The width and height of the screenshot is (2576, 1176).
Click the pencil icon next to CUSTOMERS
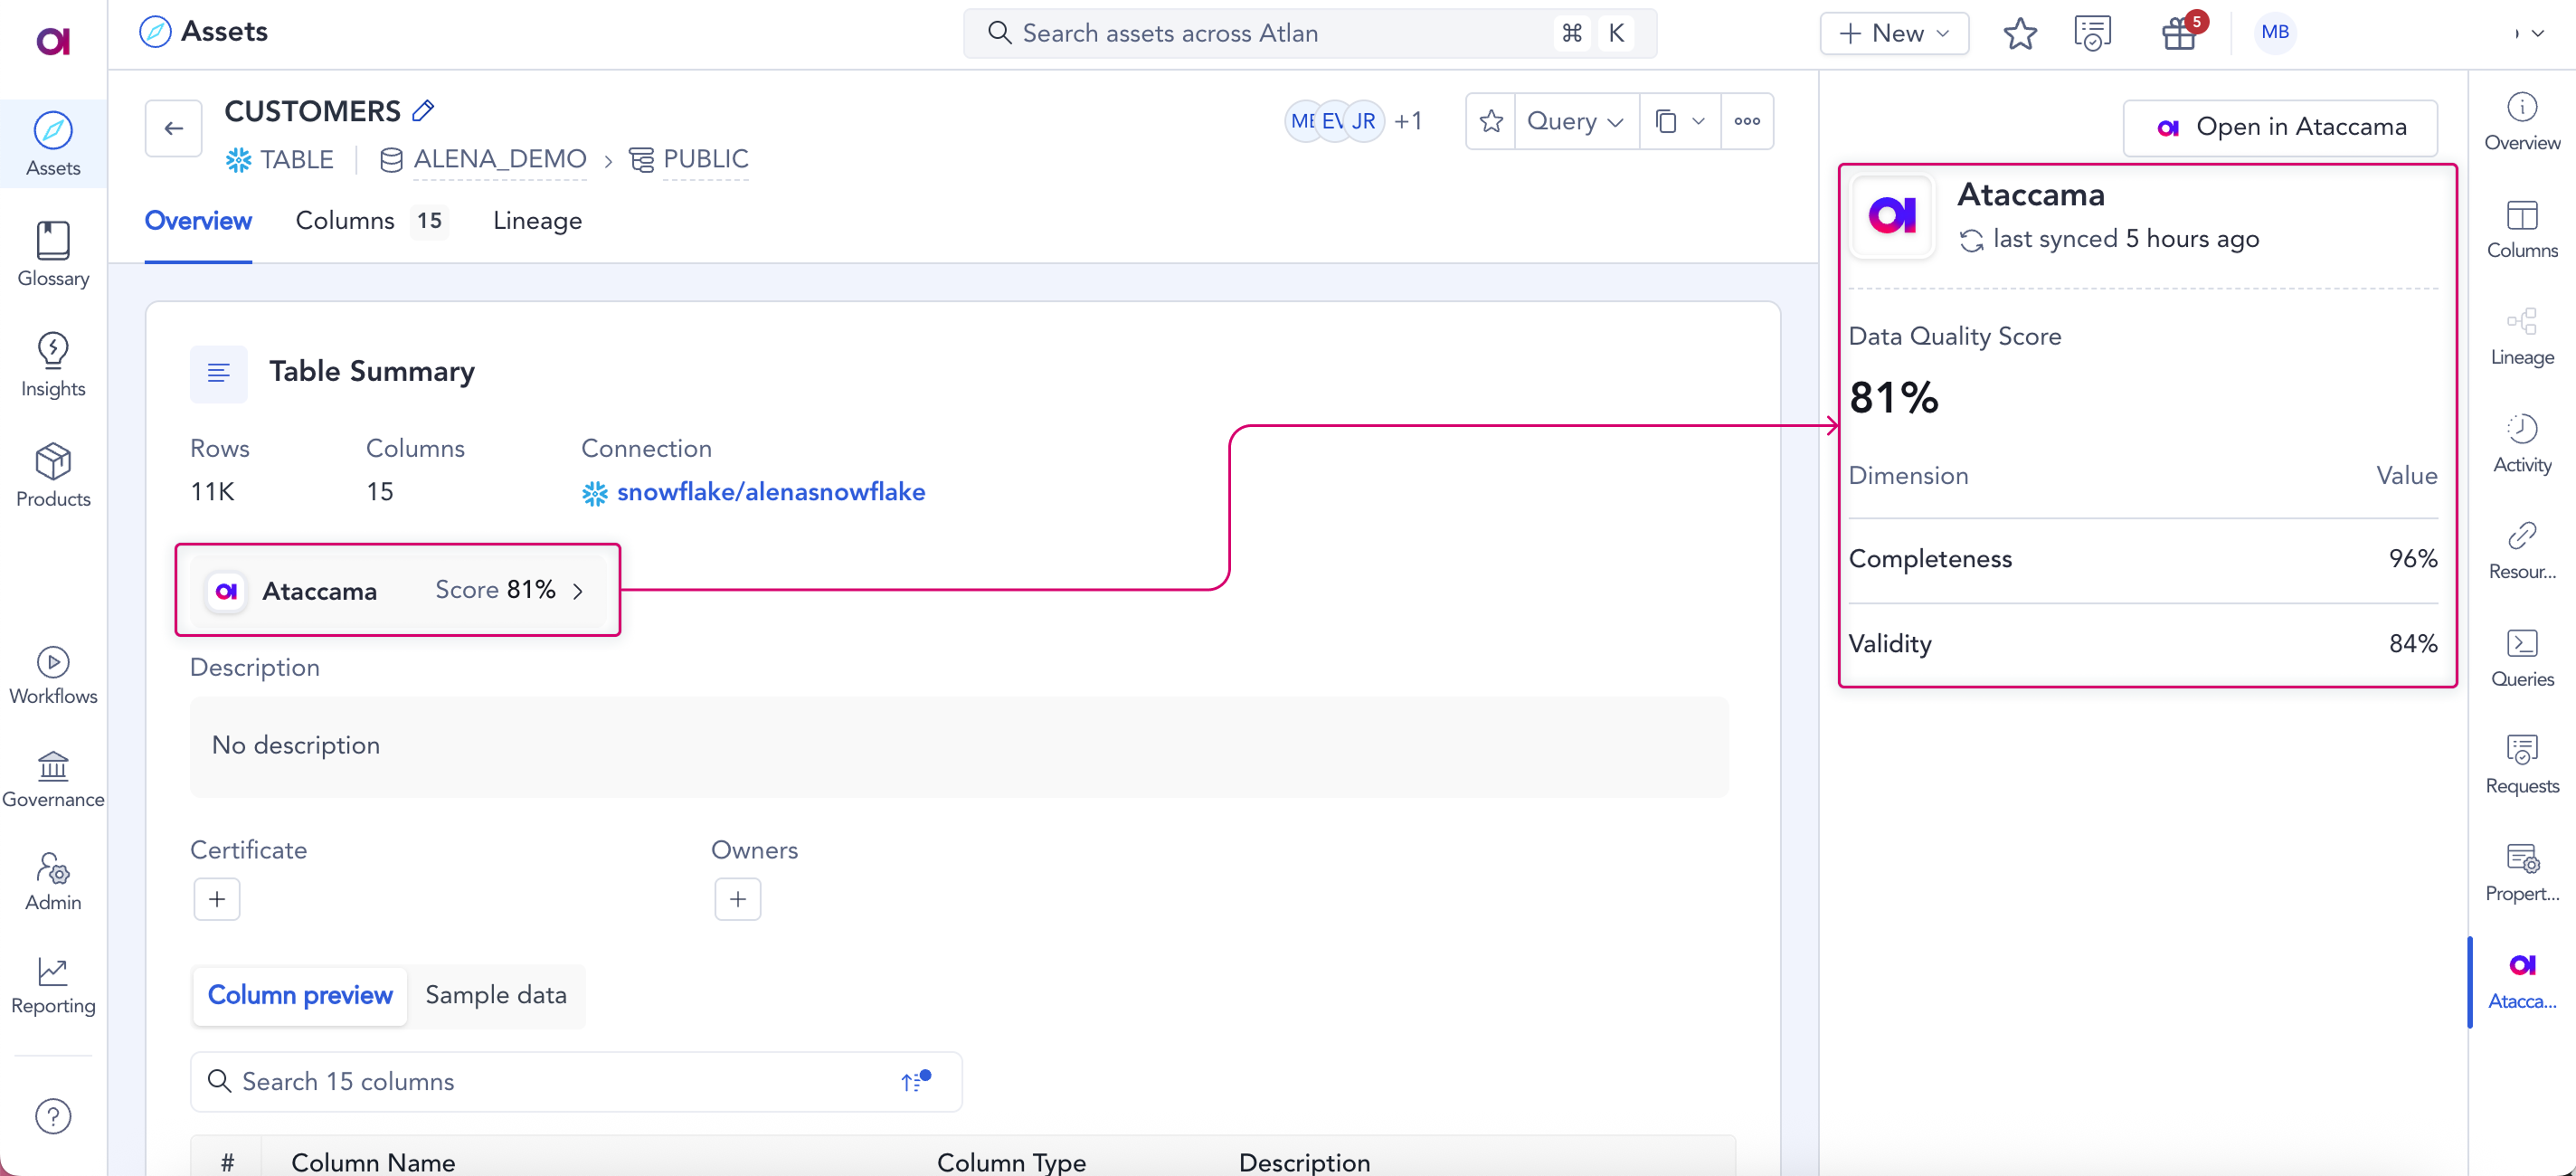[x=423, y=111]
